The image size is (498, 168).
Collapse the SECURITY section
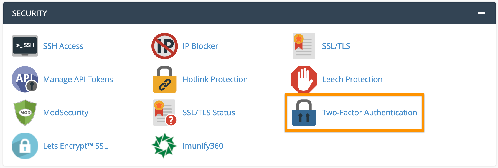click(x=482, y=13)
